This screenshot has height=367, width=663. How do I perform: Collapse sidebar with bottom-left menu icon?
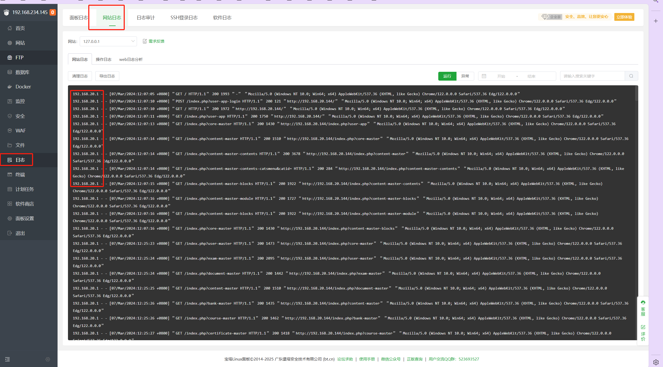coord(8,359)
